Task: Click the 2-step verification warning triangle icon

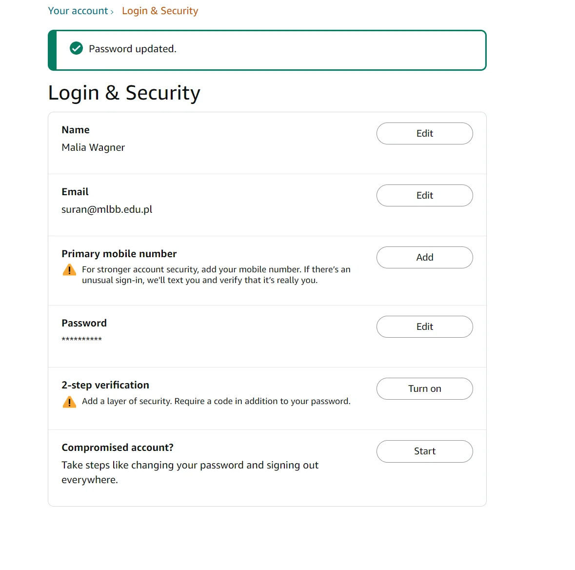Action: 69,402
